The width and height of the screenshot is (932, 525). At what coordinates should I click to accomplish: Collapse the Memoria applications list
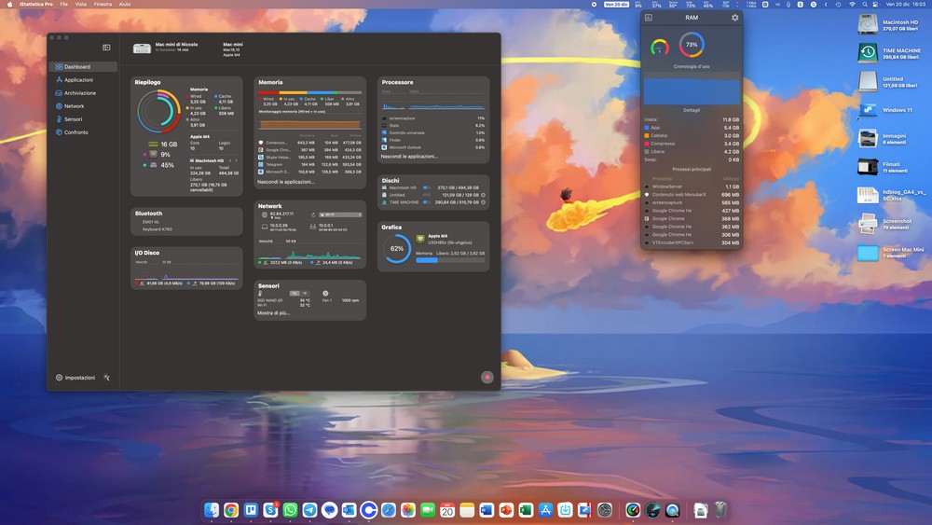tap(286, 182)
